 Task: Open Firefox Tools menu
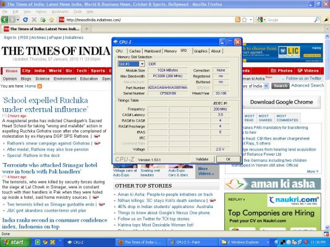(77, 12)
